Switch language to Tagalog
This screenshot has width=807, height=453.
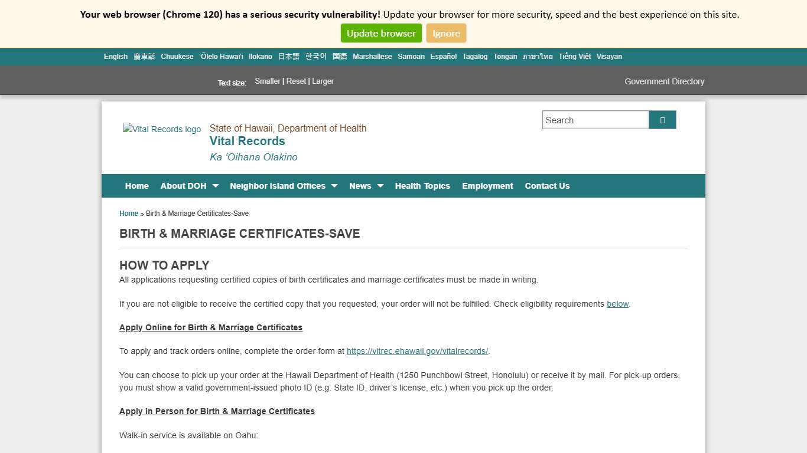474,56
